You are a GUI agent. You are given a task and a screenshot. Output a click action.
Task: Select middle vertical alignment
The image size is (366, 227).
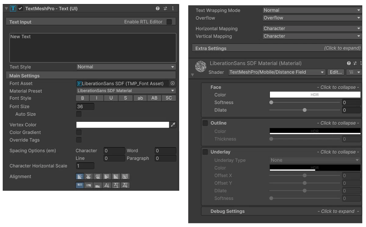coord(88,185)
